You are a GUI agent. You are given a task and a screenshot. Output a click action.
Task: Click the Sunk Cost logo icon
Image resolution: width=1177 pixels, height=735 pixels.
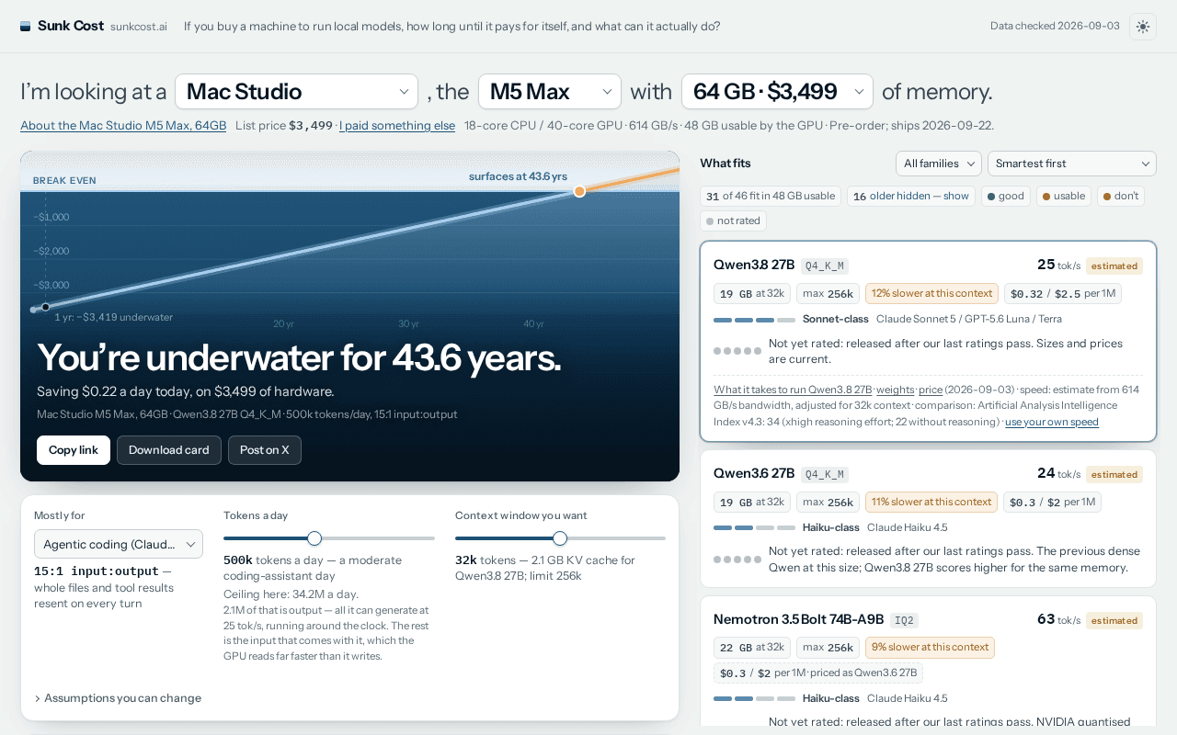pyautogui.click(x=26, y=26)
